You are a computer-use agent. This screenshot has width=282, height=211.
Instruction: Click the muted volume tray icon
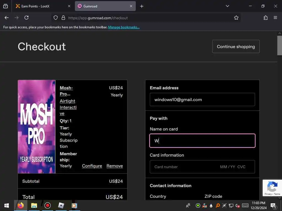(x=237, y=206)
